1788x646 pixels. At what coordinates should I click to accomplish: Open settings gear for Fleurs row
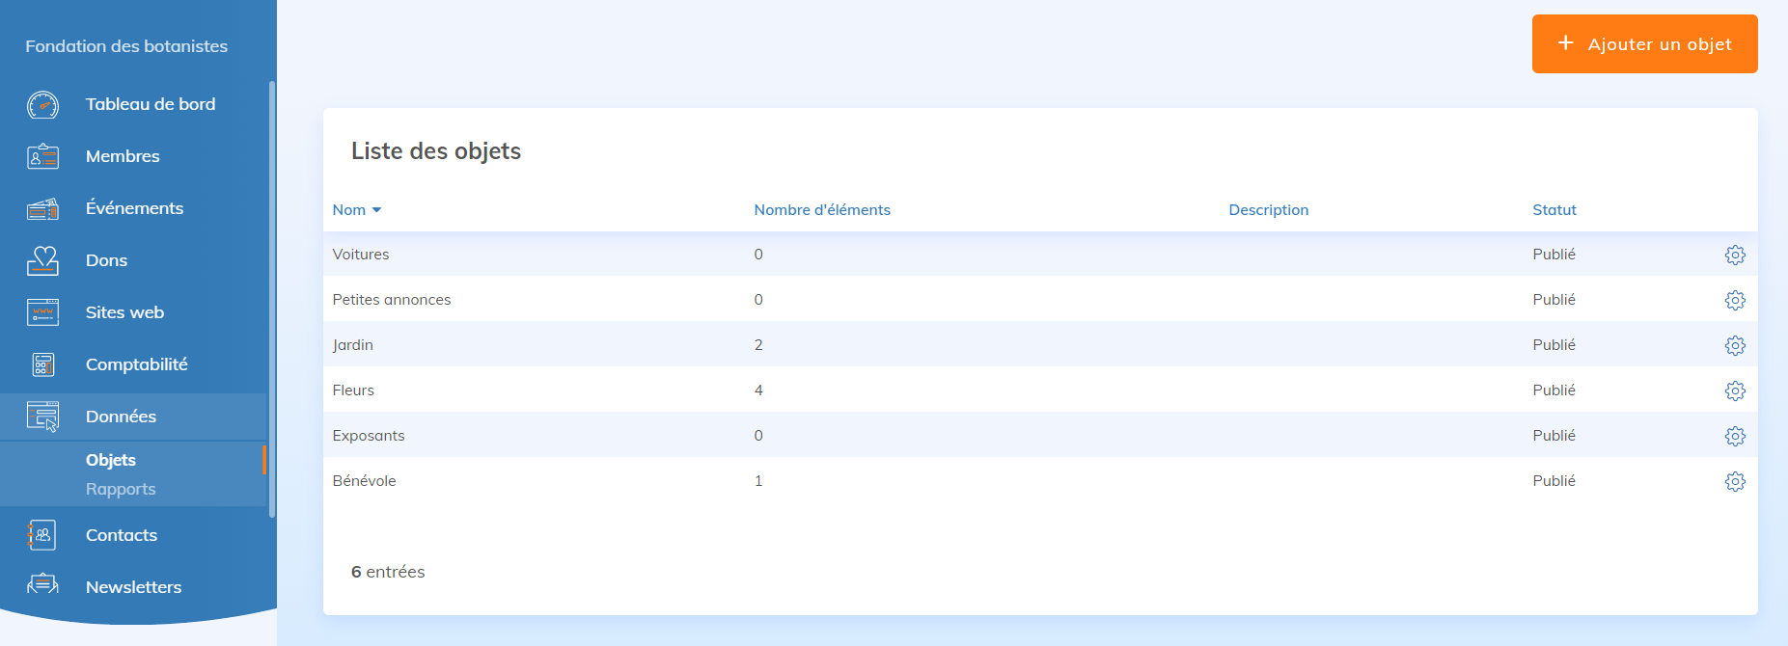point(1734,390)
